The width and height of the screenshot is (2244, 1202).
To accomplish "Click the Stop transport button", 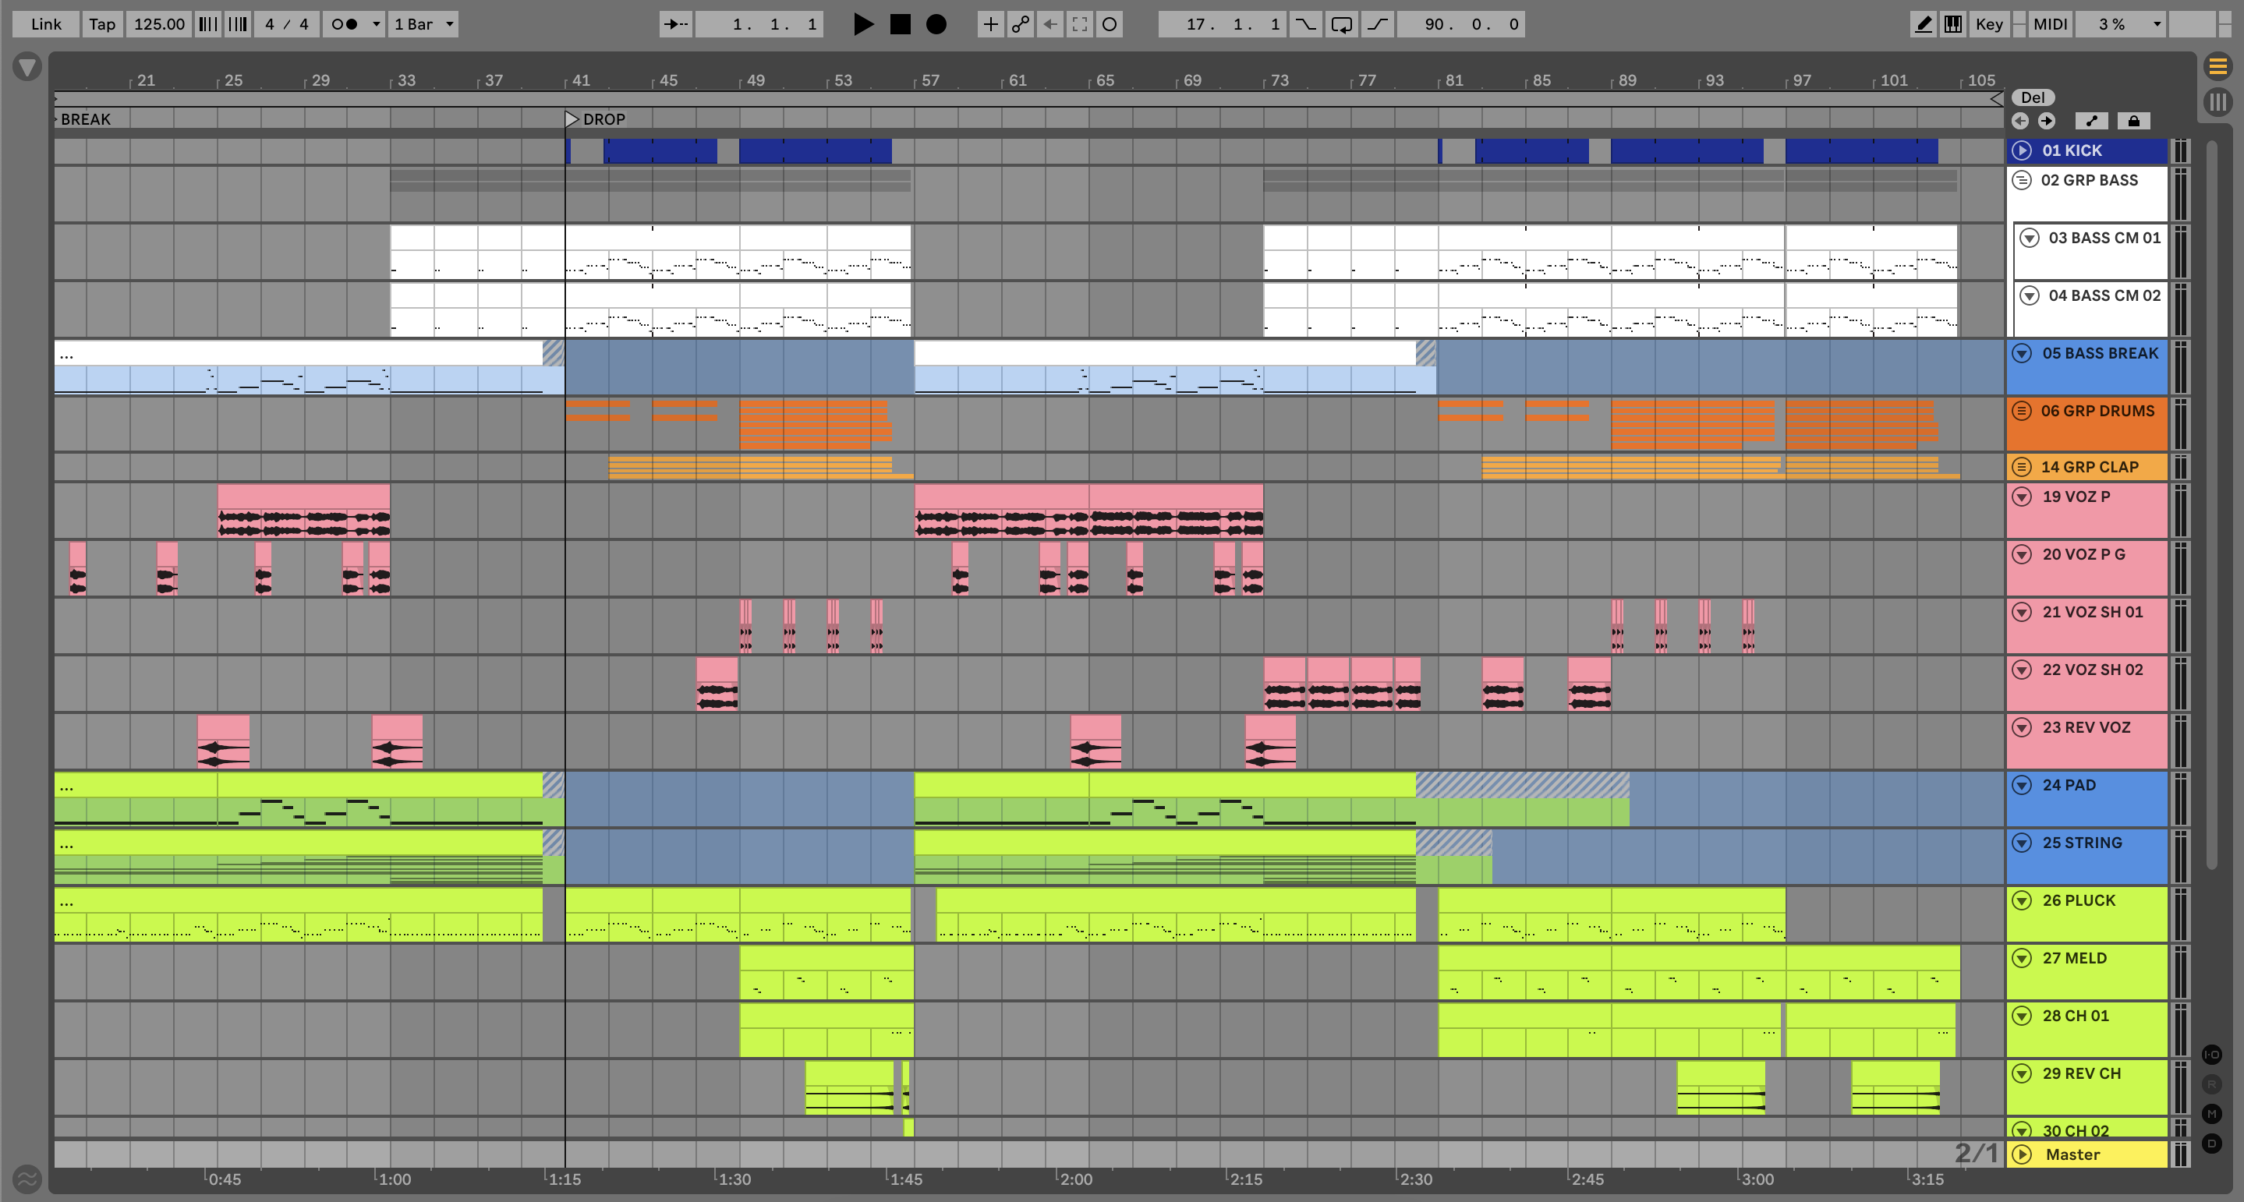I will click(900, 24).
